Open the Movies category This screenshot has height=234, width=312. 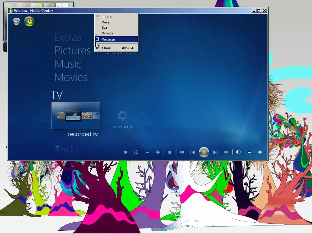(x=71, y=77)
